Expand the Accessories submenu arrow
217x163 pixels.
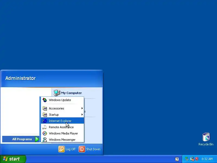coord(82,108)
